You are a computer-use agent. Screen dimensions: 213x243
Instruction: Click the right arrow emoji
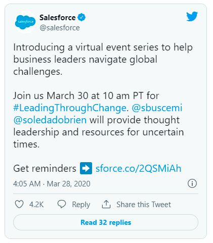pos(86,168)
